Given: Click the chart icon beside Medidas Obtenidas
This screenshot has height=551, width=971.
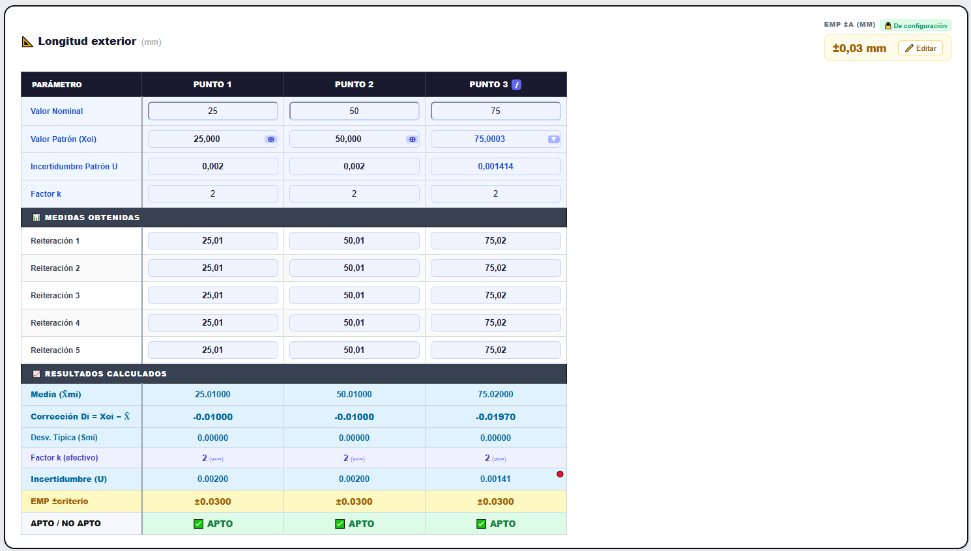Looking at the screenshot, I should [x=36, y=218].
